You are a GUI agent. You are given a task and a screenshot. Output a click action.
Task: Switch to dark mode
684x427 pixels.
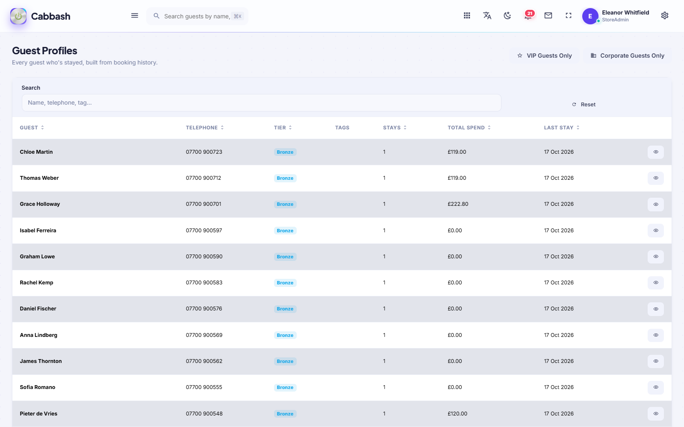[x=507, y=16]
